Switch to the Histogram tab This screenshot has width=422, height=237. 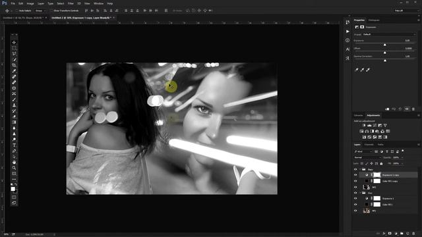(x=374, y=20)
